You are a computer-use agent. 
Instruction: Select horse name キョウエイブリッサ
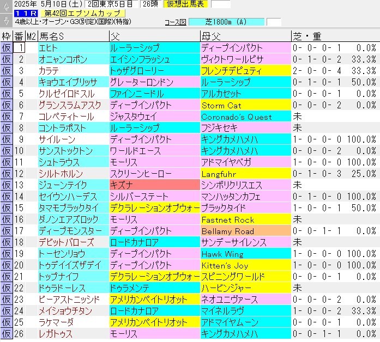coord(74,82)
